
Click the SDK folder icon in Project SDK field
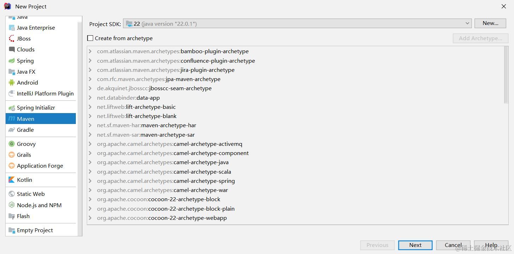(129, 24)
